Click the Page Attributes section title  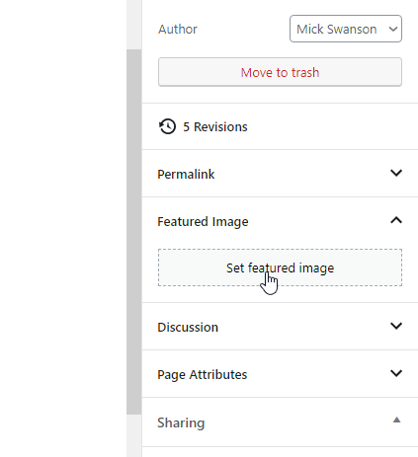[x=203, y=375]
